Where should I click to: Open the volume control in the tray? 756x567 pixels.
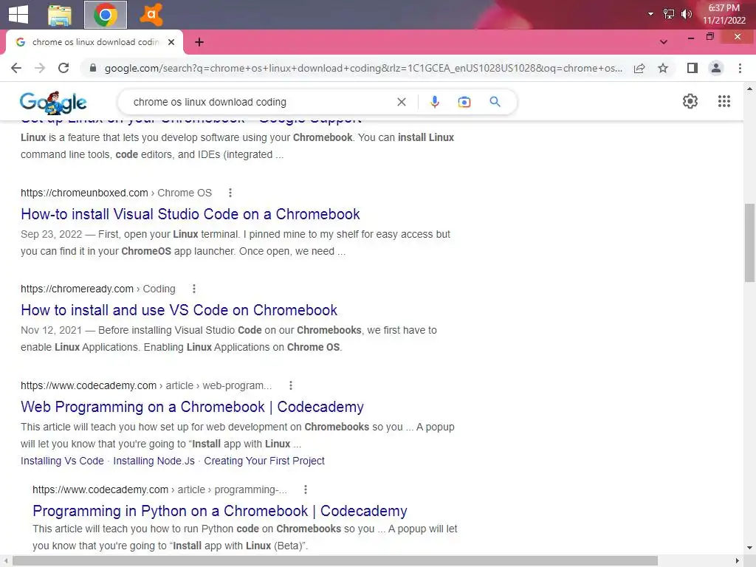686,14
